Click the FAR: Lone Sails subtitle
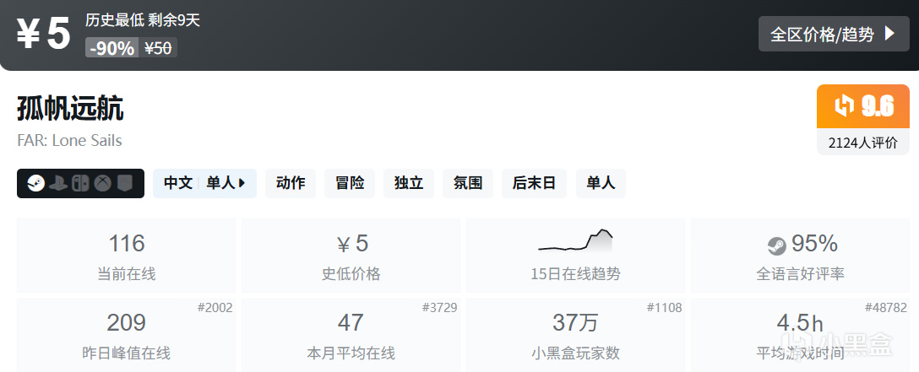 pyautogui.click(x=69, y=141)
